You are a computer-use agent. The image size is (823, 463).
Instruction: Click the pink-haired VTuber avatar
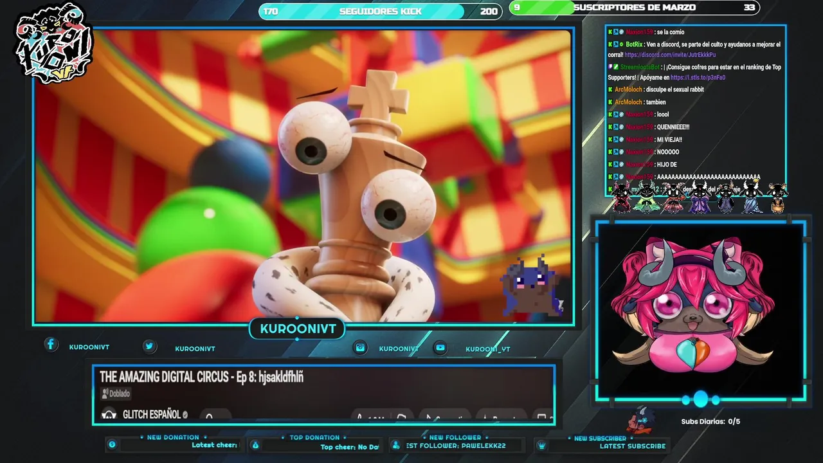[x=693, y=306]
